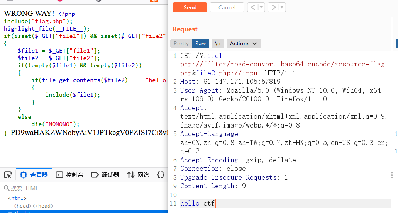Click the highlight_file(__FILE__) code line
Image resolution: width=398 pixels, height=213 pixels.
(x=47, y=29)
